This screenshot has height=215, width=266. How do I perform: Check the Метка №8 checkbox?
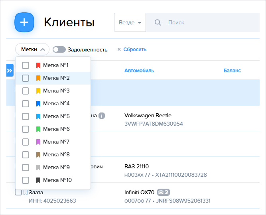click(x=26, y=155)
